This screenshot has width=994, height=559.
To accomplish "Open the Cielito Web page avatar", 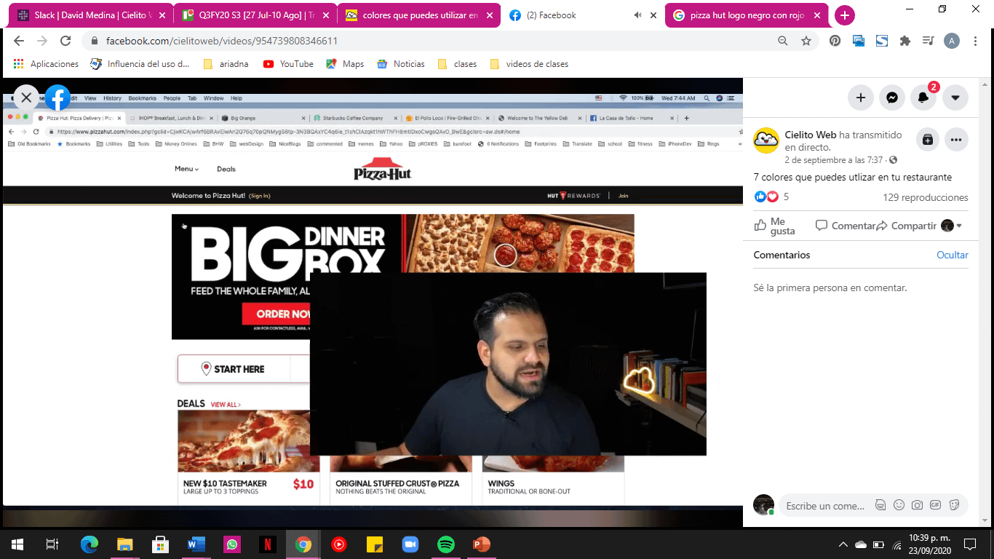I will (766, 140).
